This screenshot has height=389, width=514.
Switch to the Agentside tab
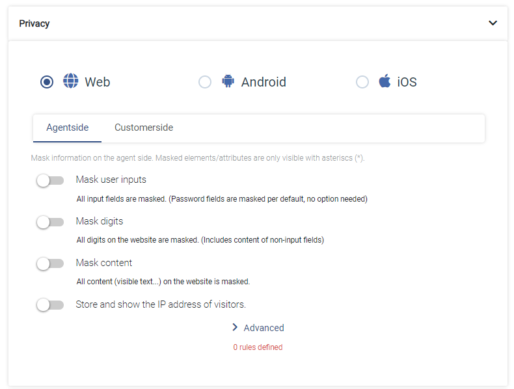pos(67,127)
